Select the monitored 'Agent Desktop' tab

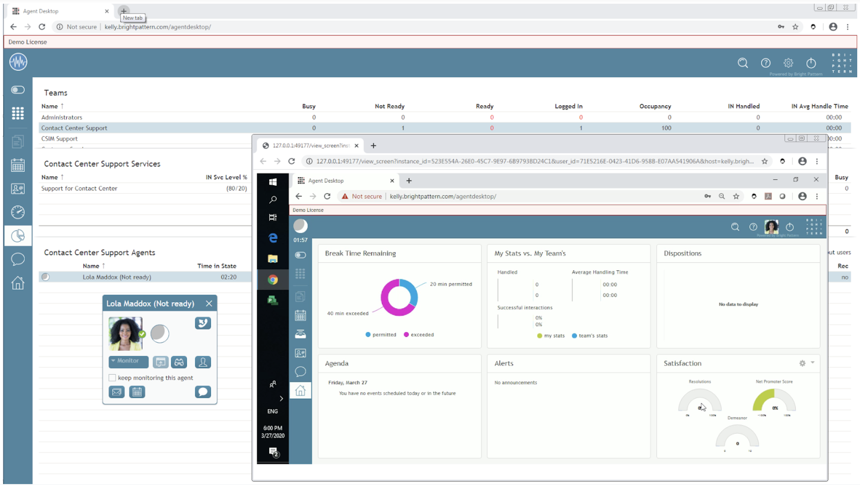click(346, 181)
